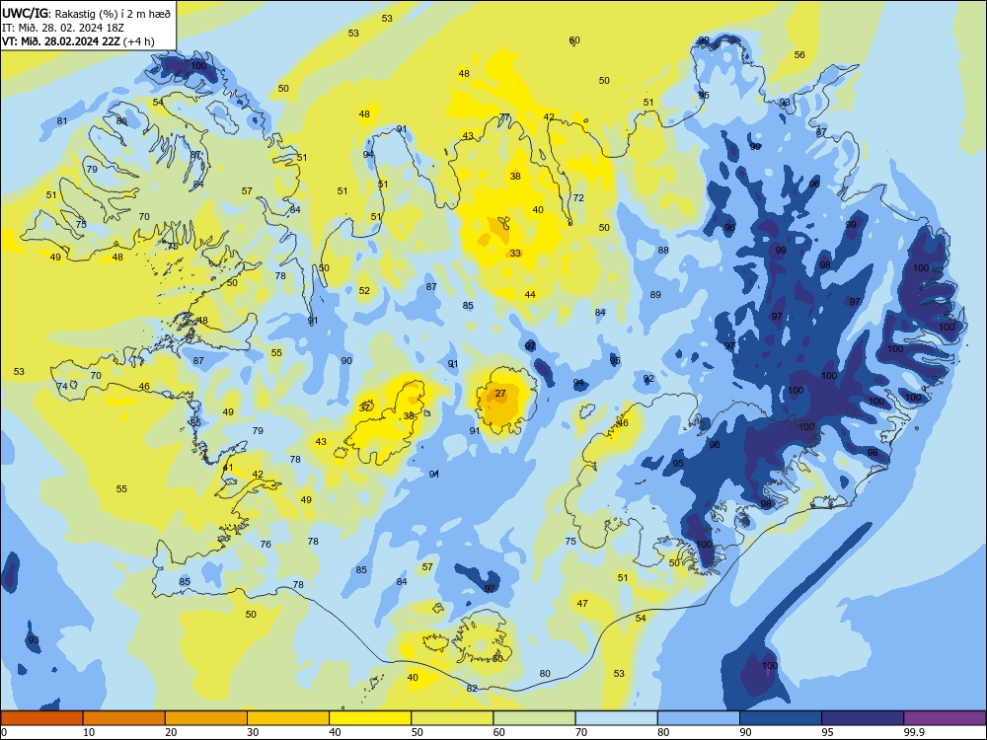This screenshot has height=740, width=987.
Task: Pick the navy 95–99.9 legend swatch
Action: pyautogui.click(x=863, y=718)
